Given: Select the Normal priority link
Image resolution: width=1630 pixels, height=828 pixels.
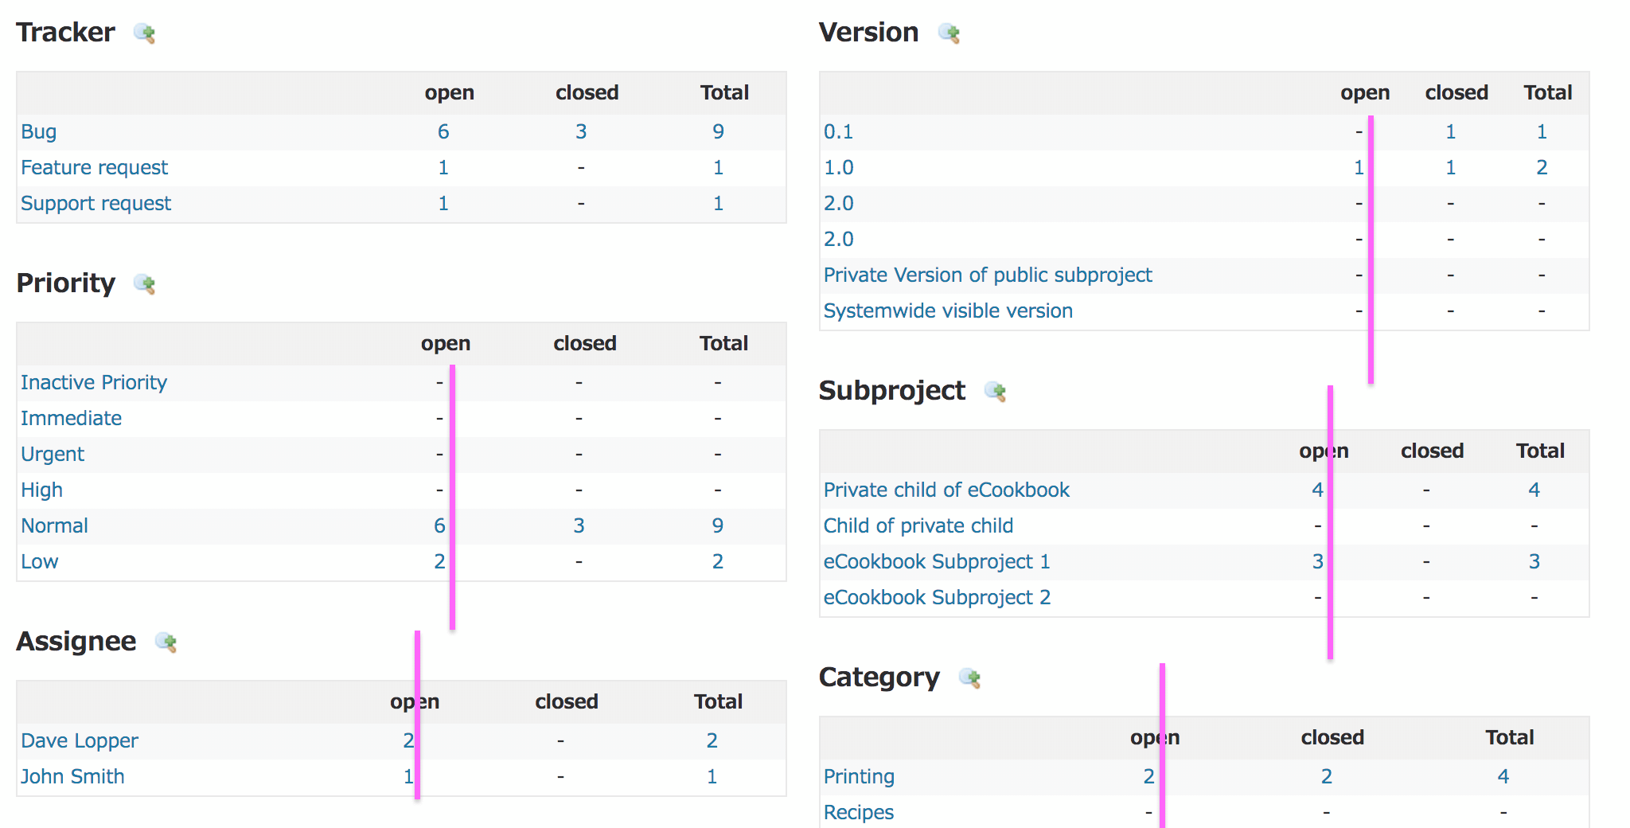Looking at the screenshot, I should 54,525.
